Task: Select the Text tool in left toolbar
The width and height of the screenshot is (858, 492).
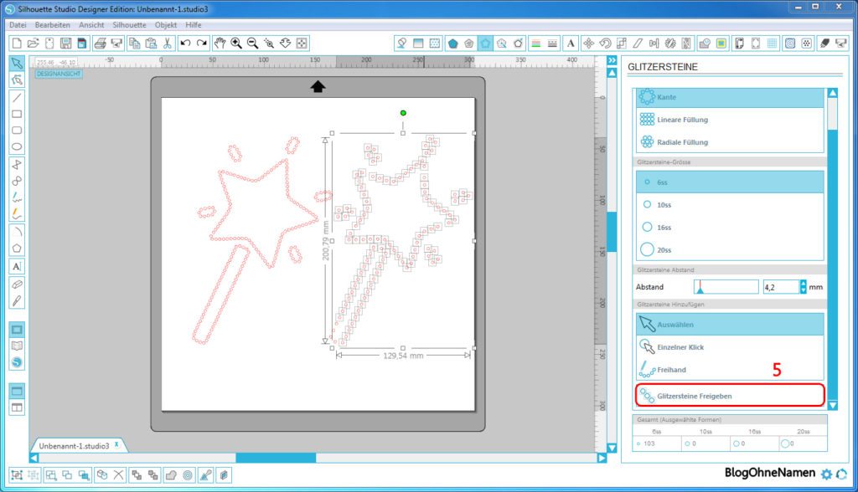Action: (17, 265)
